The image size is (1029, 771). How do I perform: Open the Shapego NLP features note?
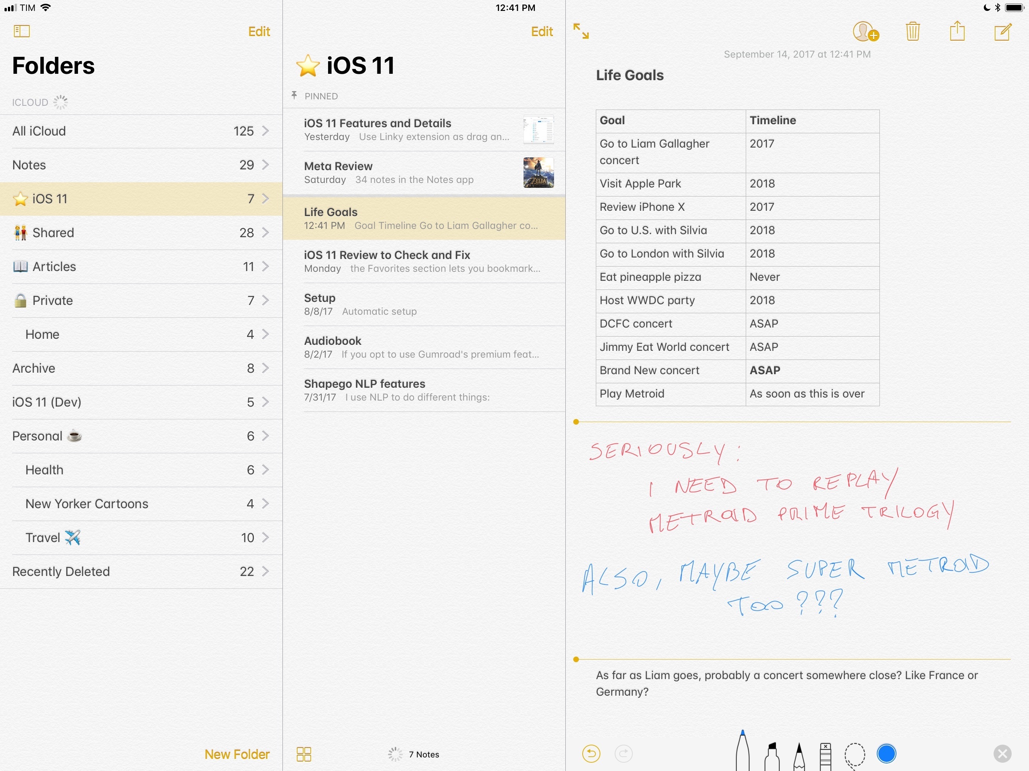point(424,390)
